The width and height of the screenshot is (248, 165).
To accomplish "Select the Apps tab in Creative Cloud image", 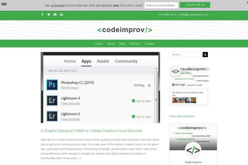I will 86,61.
